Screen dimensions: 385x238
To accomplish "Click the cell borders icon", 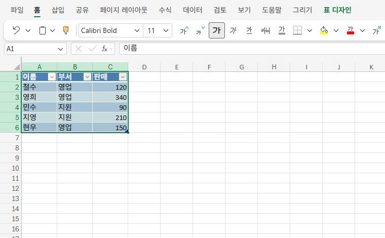I will click(x=297, y=30).
